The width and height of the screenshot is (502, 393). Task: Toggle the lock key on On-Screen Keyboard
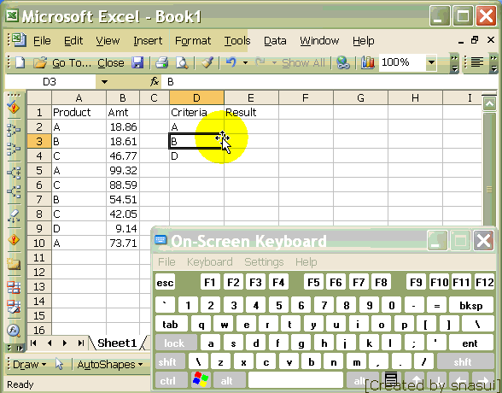point(176,343)
